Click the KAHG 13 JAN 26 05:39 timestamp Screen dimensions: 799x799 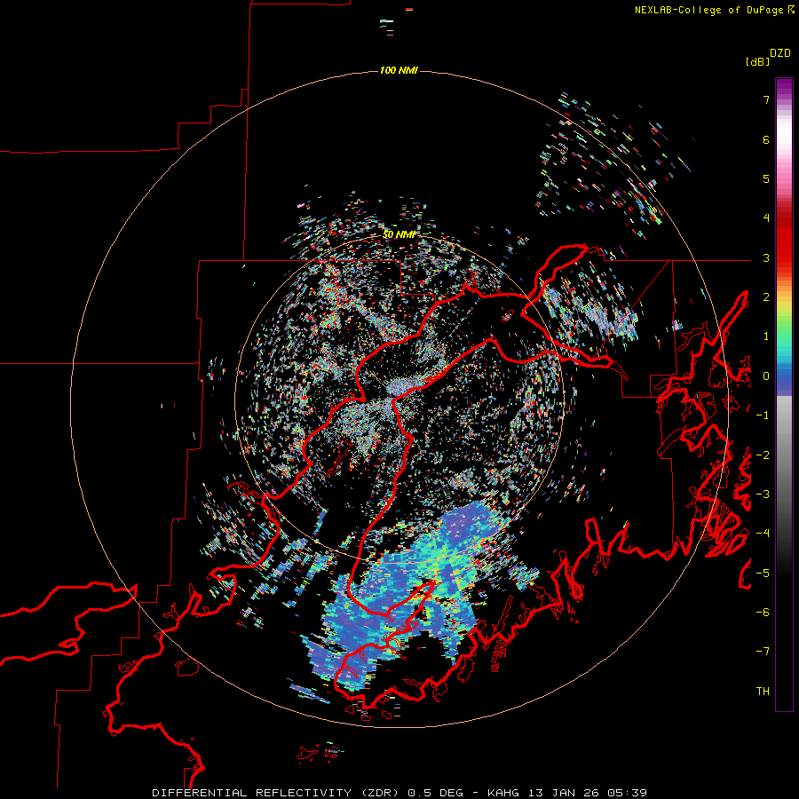click(x=567, y=793)
